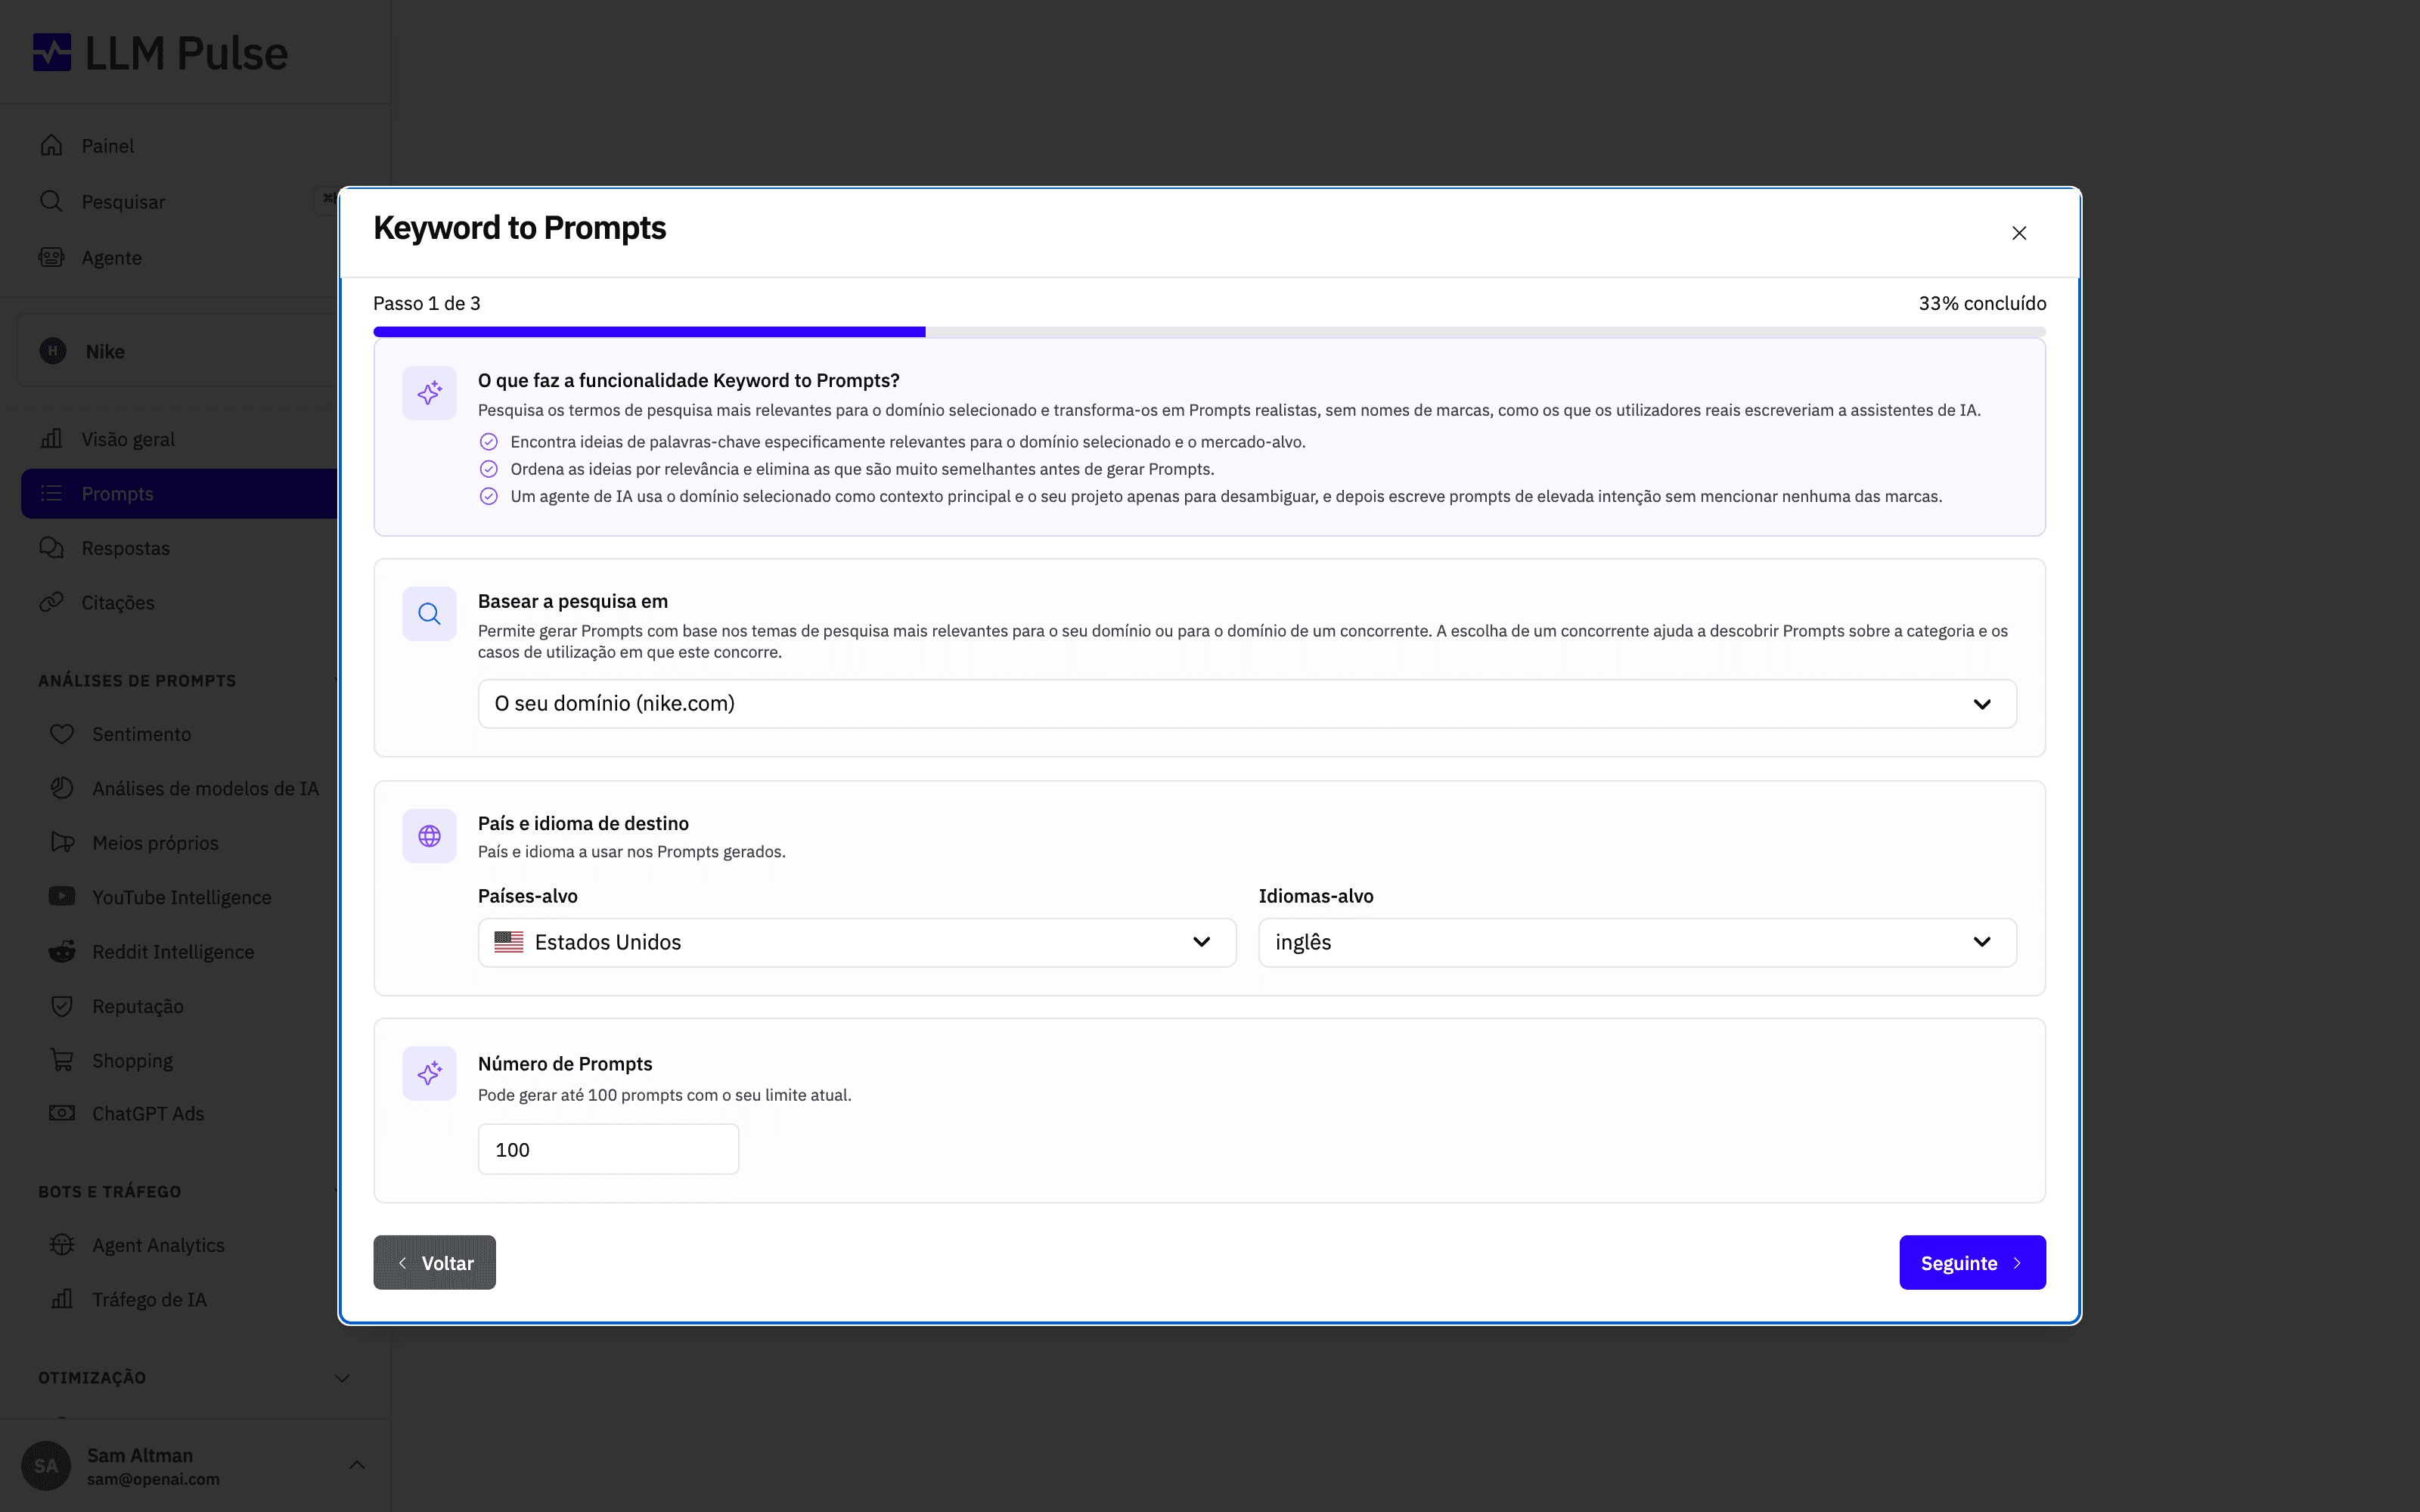Image resolution: width=2420 pixels, height=1512 pixels.
Task: Open the Sam Altman account menu
Action: [195, 1466]
